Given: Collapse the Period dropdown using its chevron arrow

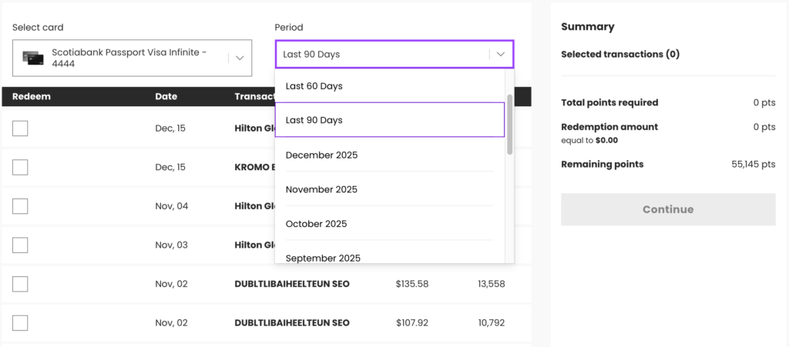Looking at the screenshot, I should click(501, 55).
